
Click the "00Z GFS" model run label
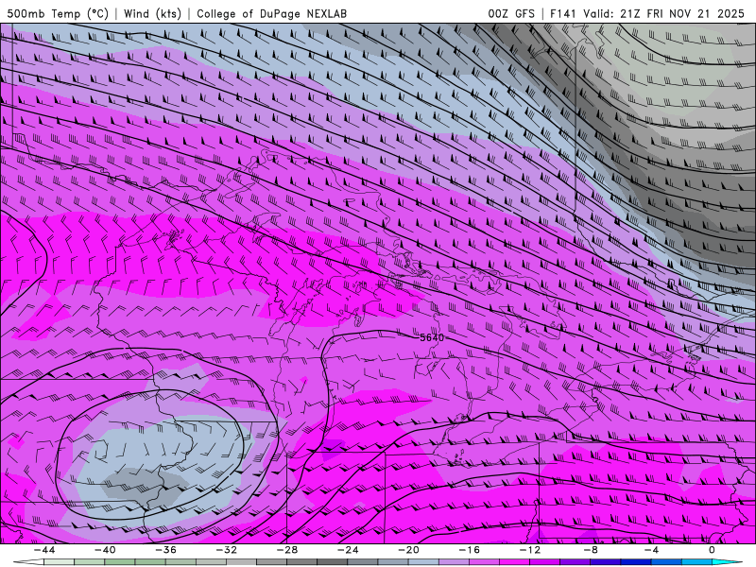pos(511,13)
